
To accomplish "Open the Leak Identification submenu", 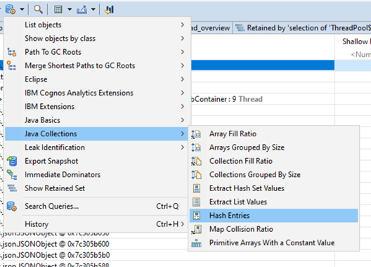I will (96, 148).
